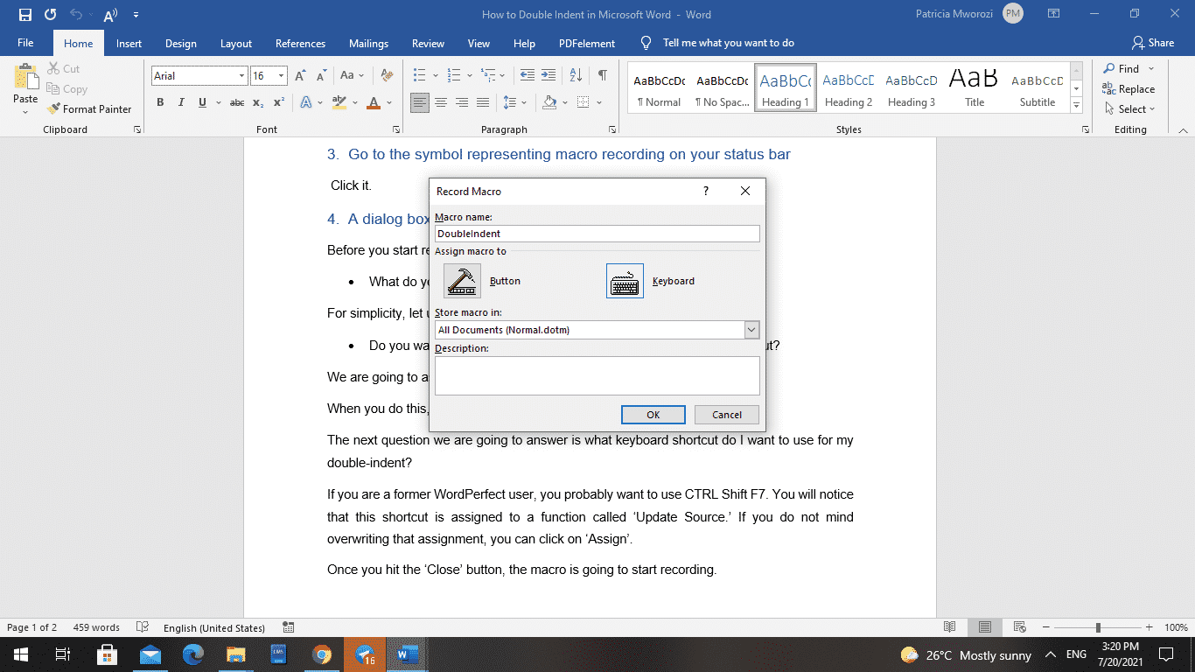
Task: Click the macro recording icon in status bar
Action: point(289,627)
